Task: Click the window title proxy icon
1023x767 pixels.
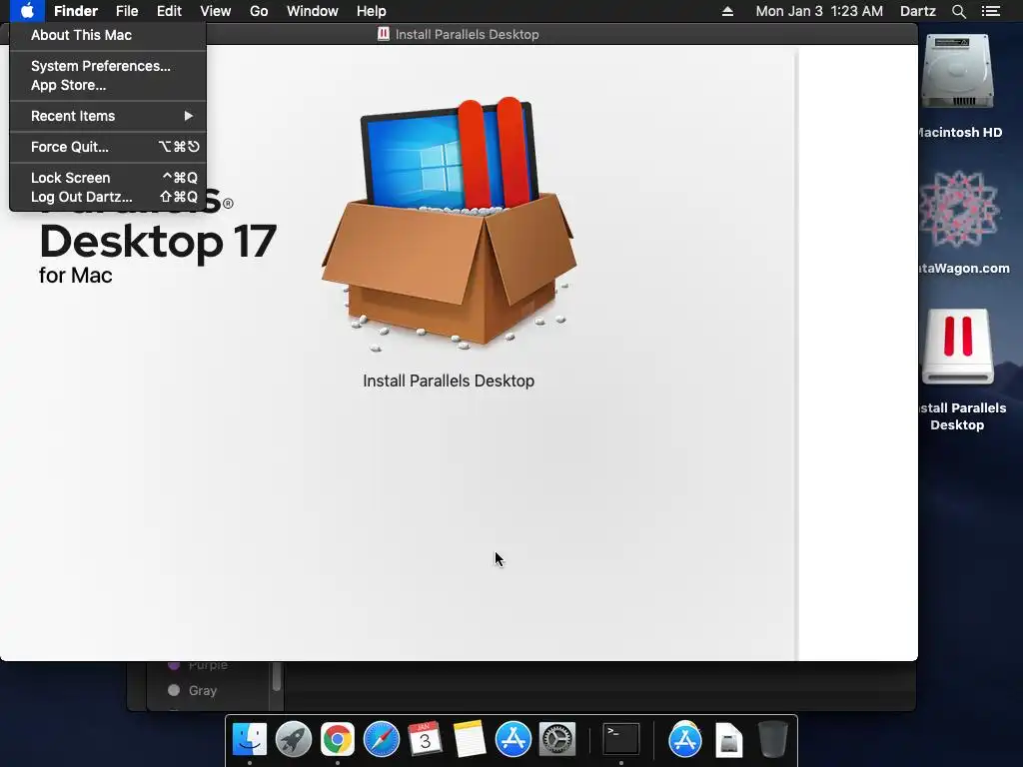Action: (384, 34)
